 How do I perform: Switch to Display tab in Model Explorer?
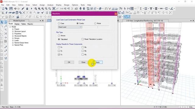click(x=17, y=24)
